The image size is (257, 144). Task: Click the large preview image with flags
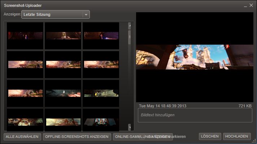point(195,57)
